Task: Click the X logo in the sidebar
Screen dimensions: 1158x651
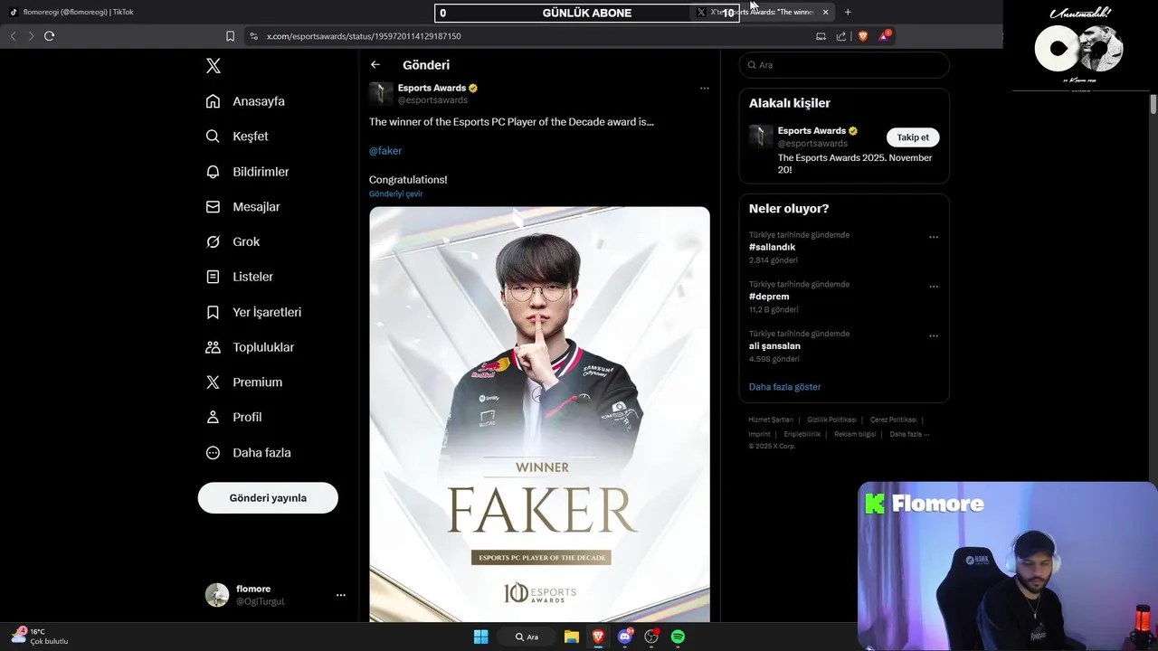Action: tap(214, 65)
